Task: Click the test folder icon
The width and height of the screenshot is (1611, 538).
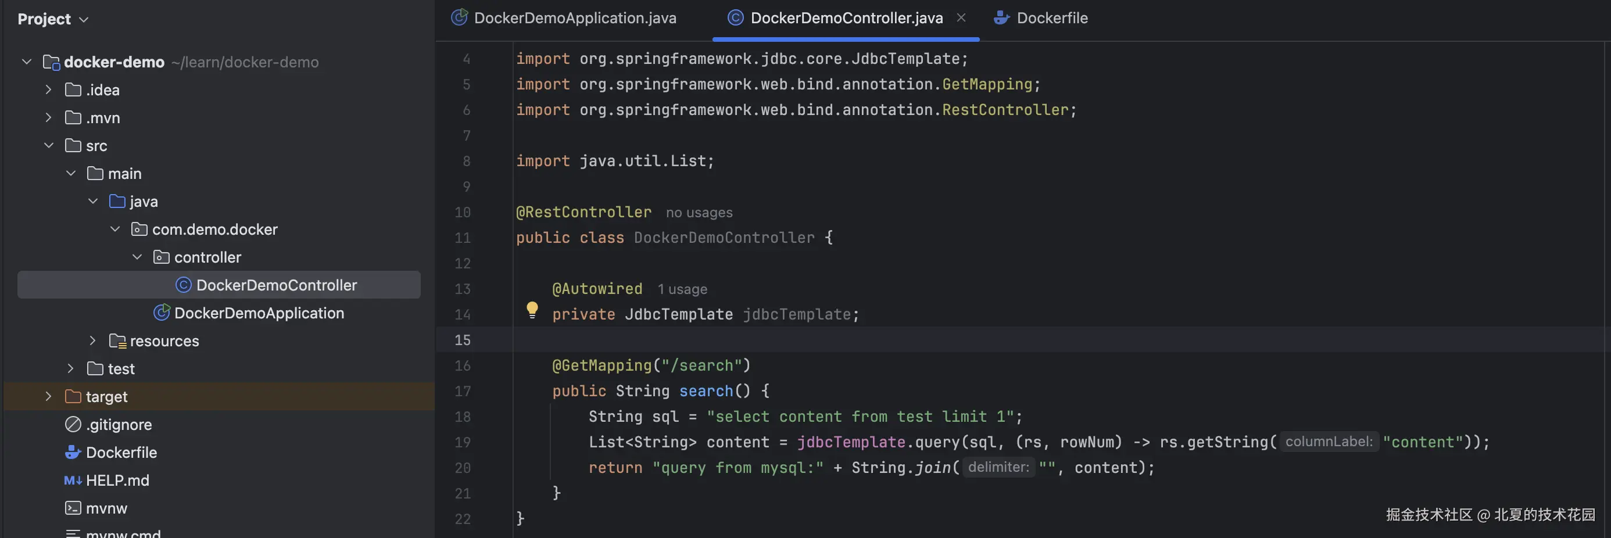Action: pyautogui.click(x=95, y=369)
